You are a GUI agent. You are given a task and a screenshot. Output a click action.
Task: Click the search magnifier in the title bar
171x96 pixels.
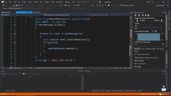(100, 2)
